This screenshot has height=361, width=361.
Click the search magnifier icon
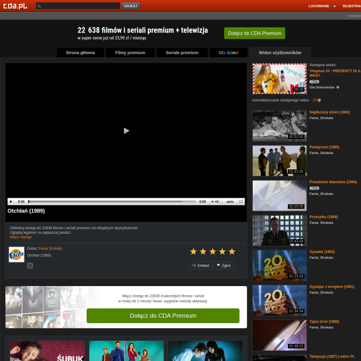point(39,6)
